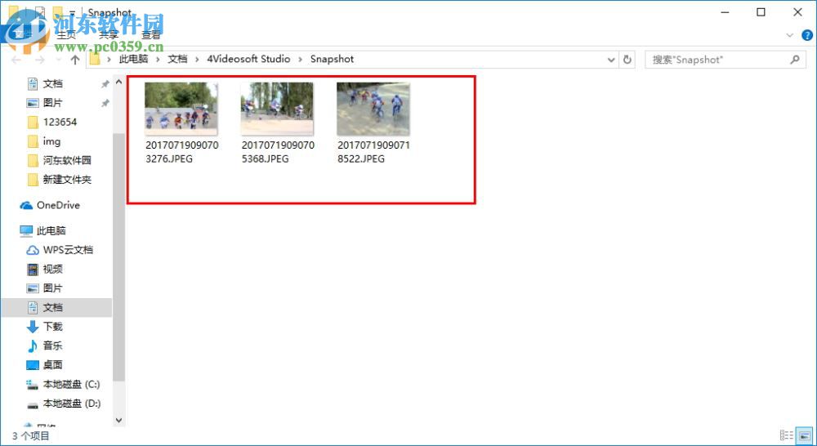Open pinned 文档 in quick access
This screenshot has width=817, height=446.
coord(52,83)
